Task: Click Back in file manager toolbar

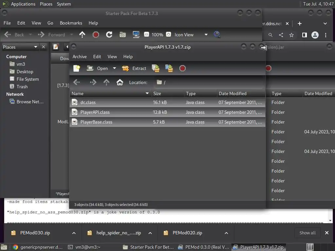Action: pyautogui.click(x=14, y=35)
